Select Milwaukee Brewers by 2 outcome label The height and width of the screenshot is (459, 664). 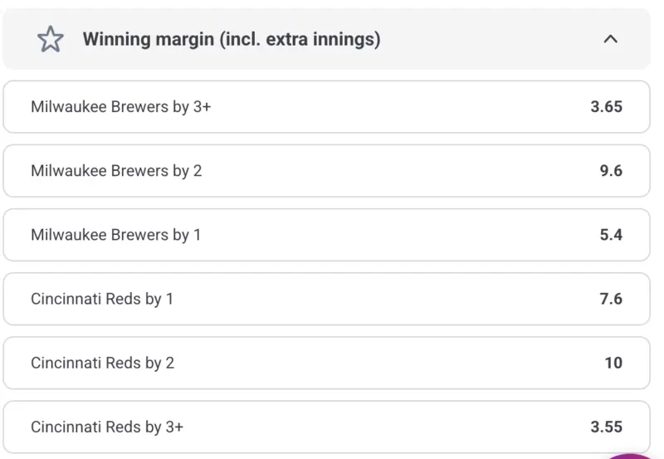pyautogui.click(x=116, y=171)
